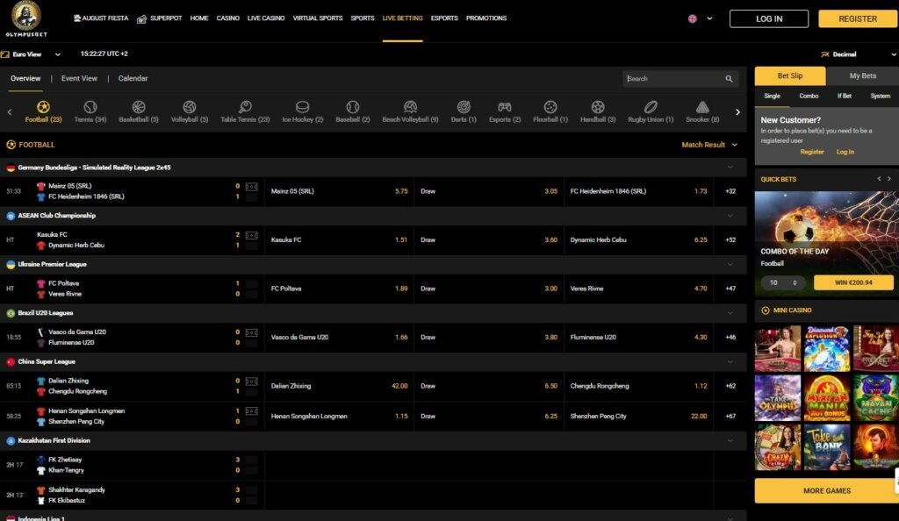899x521 pixels.
Task: Collapse the Brazil U20 Leagues section
Action: [x=730, y=313]
